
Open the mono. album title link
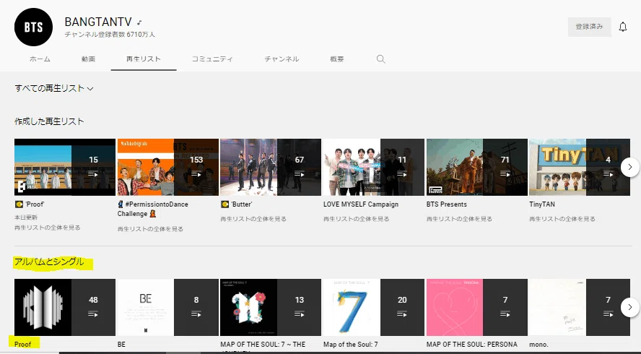click(x=538, y=345)
